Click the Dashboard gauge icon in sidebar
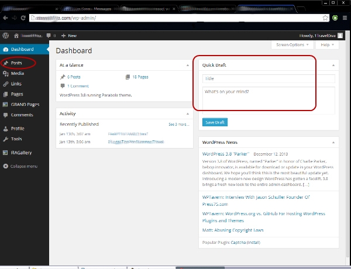351x269 pixels. click(6, 50)
